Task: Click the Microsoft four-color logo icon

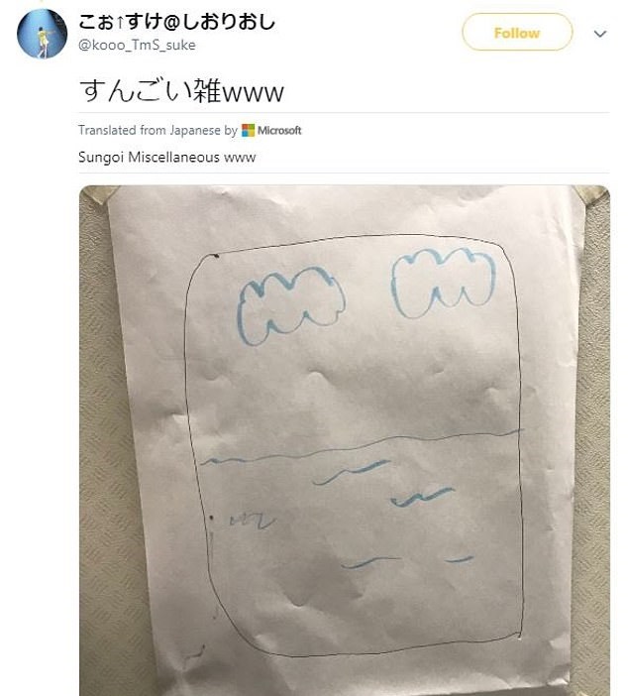Action: click(249, 130)
